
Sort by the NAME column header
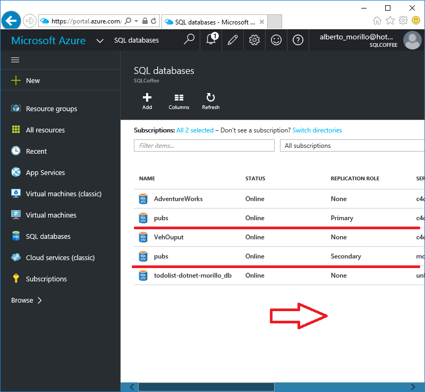point(147,179)
